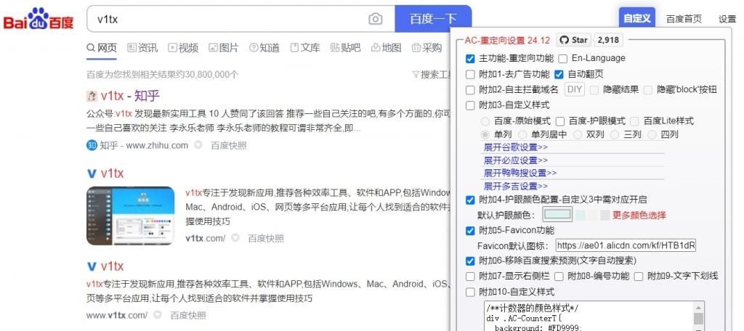Click the V favicon of the www.v1tx.com result

tap(92, 266)
